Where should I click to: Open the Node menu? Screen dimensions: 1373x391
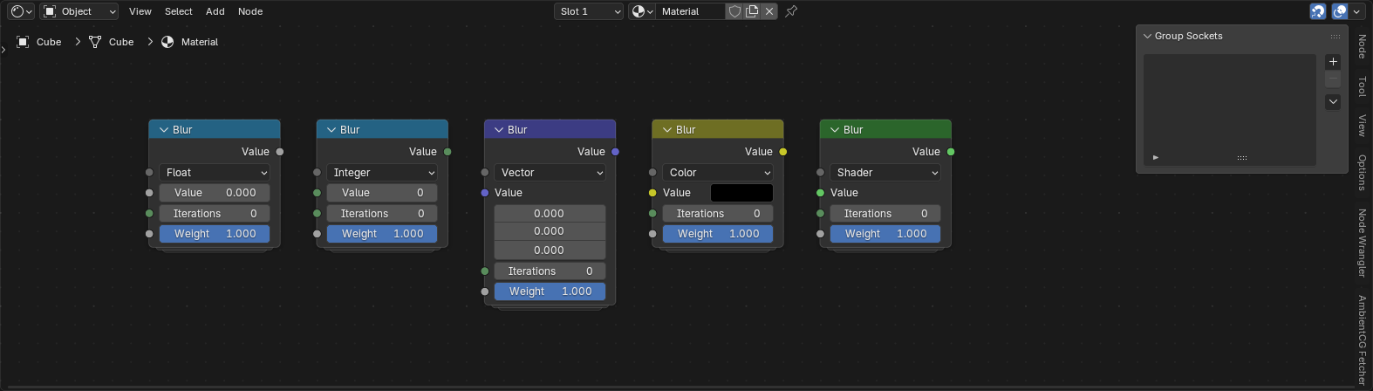coord(250,11)
